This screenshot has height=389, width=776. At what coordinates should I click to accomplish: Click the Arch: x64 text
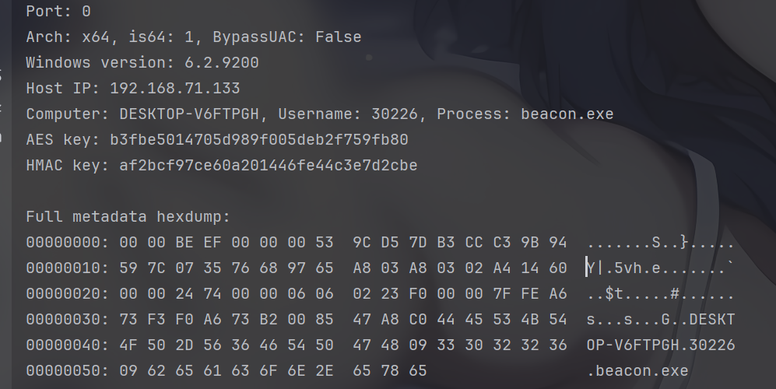tap(63, 37)
